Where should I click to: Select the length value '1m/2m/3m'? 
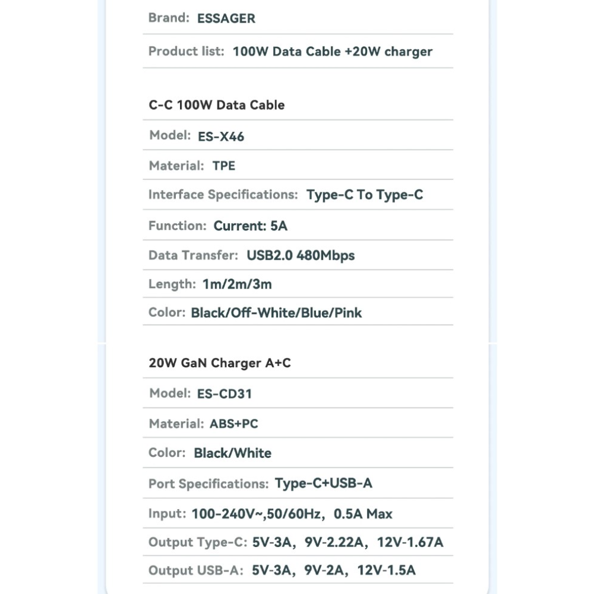click(237, 284)
